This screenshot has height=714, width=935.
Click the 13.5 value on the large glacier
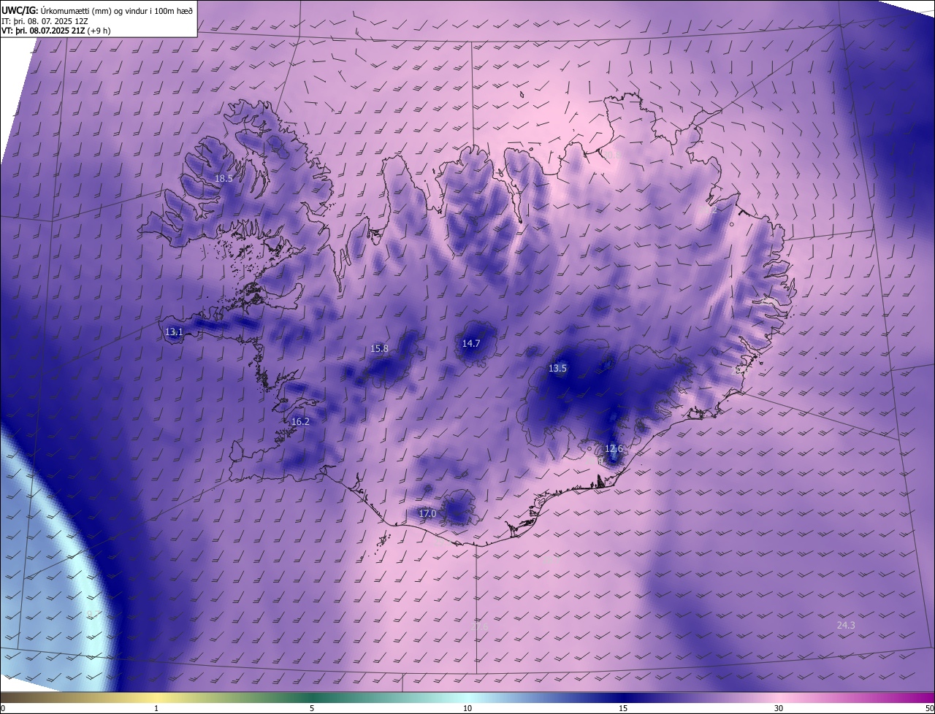tap(557, 369)
